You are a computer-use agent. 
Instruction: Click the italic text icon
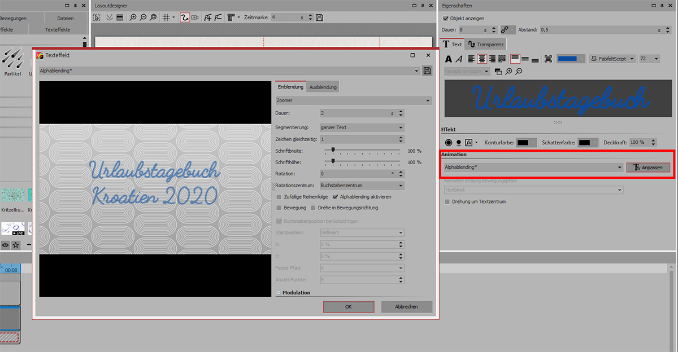459,59
